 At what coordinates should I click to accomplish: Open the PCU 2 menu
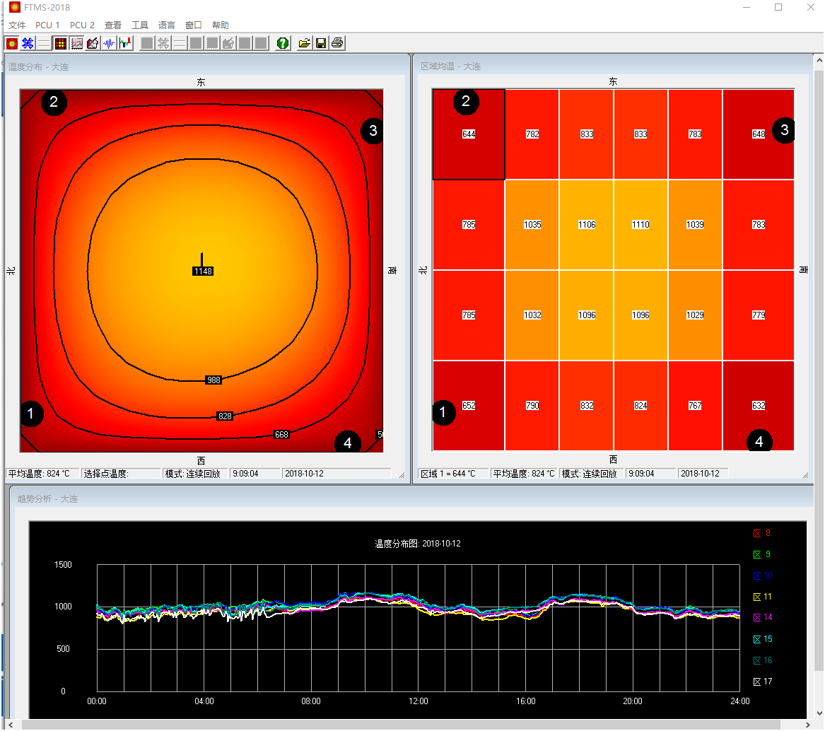[x=82, y=25]
